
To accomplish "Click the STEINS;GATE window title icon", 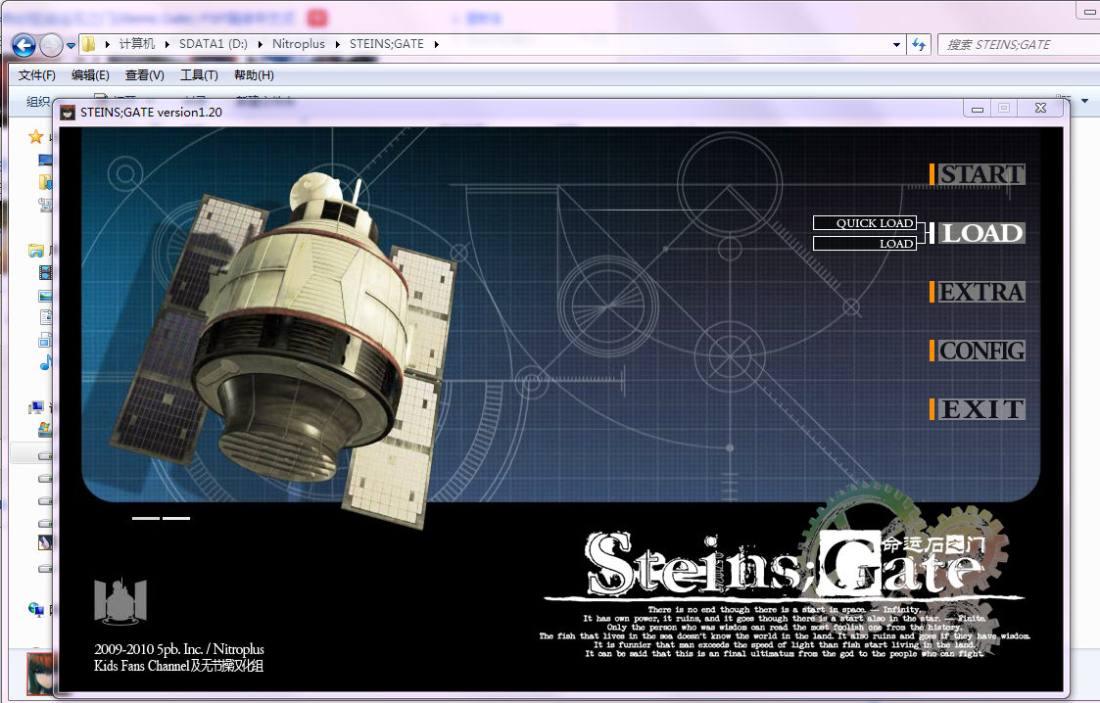I will 68,113.
